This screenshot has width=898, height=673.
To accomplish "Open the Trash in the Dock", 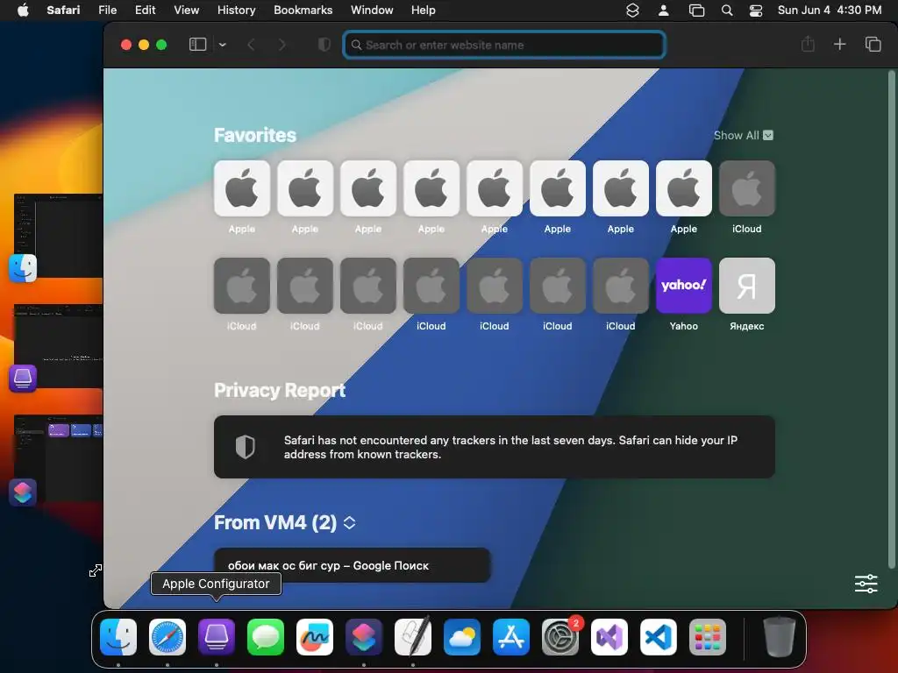I will tap(780, 636).
